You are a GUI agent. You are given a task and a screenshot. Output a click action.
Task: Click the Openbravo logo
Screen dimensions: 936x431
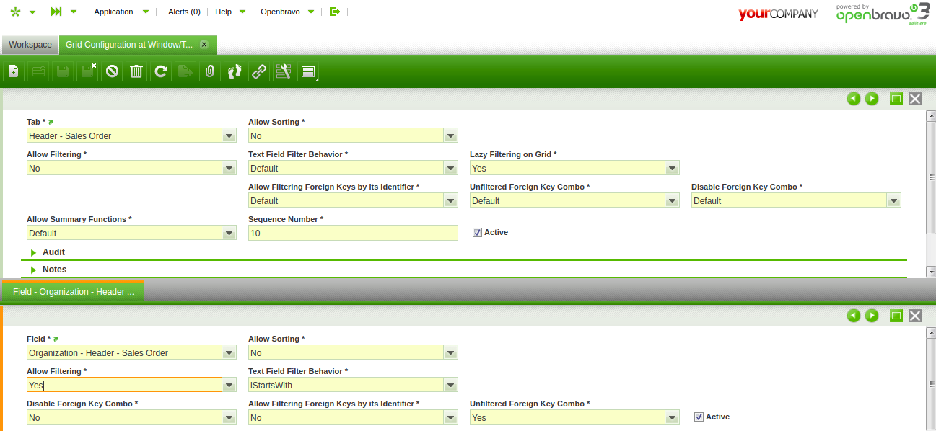883,14
